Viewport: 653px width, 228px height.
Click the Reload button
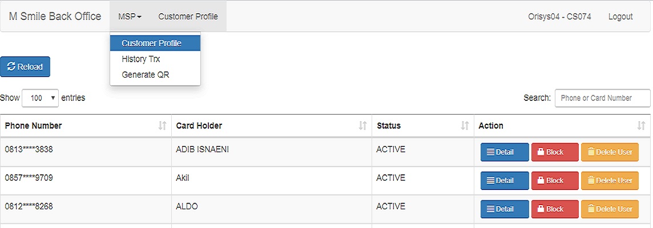click(x=25, y=67)
